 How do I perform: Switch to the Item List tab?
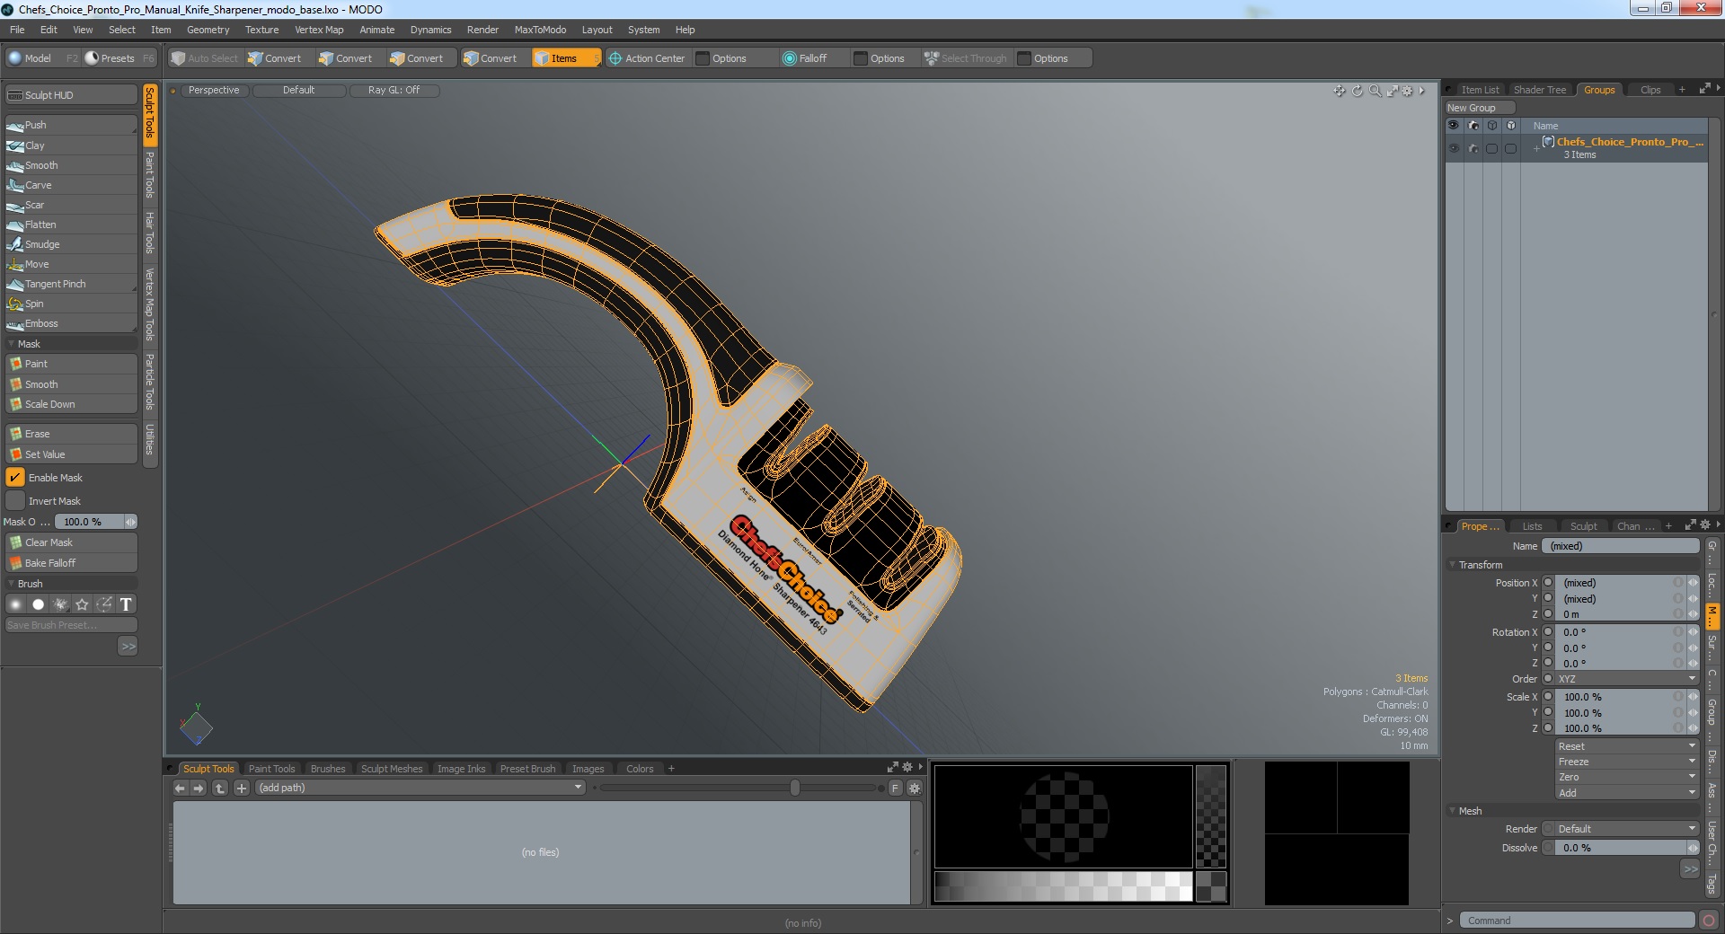(1479, 90)
